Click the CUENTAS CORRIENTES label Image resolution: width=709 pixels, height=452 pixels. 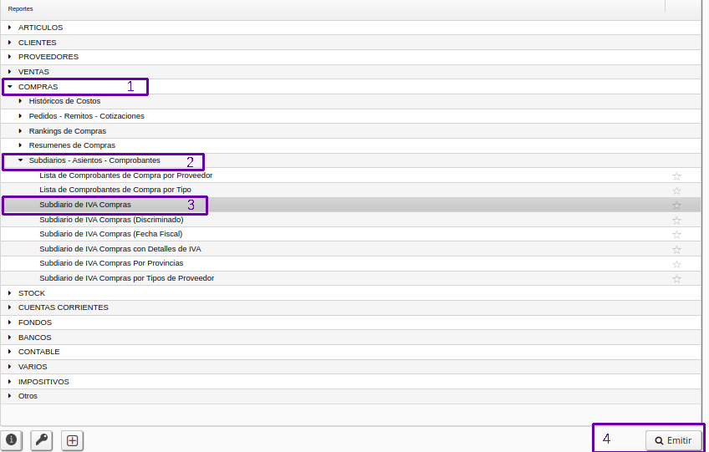coord(64,307)
